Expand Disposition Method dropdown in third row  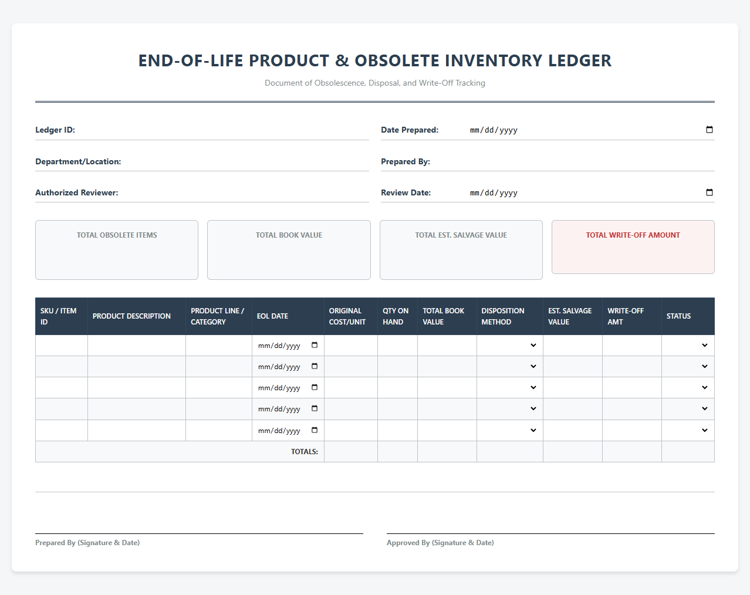coord(510,387)
